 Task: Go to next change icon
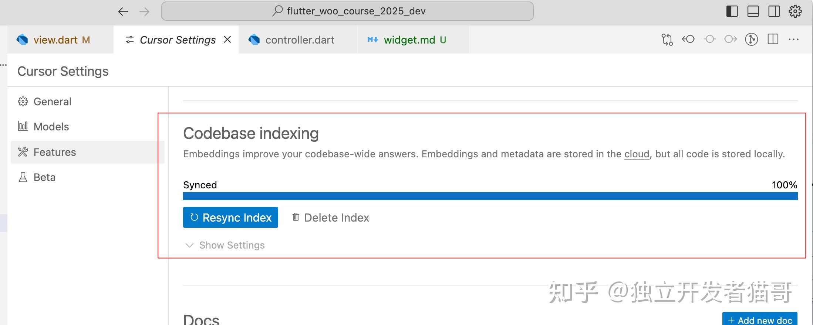[731, 39]
